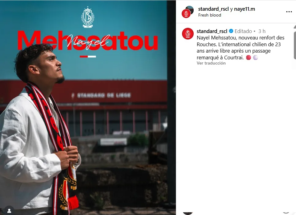The height and width of the screenshot is (215, 296).
Task: Open standard_rscl profile from the header username
Action: click(x=213, y=9)
